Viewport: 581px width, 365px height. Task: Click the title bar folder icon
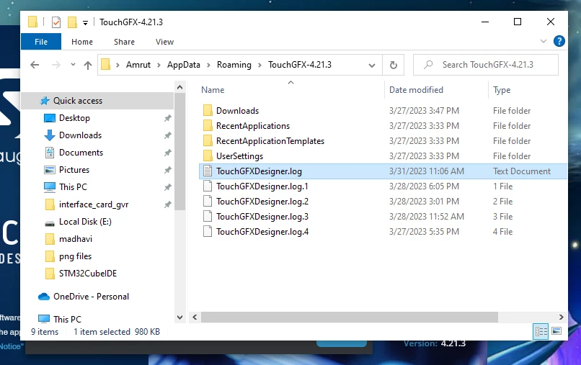click(32, 22)
